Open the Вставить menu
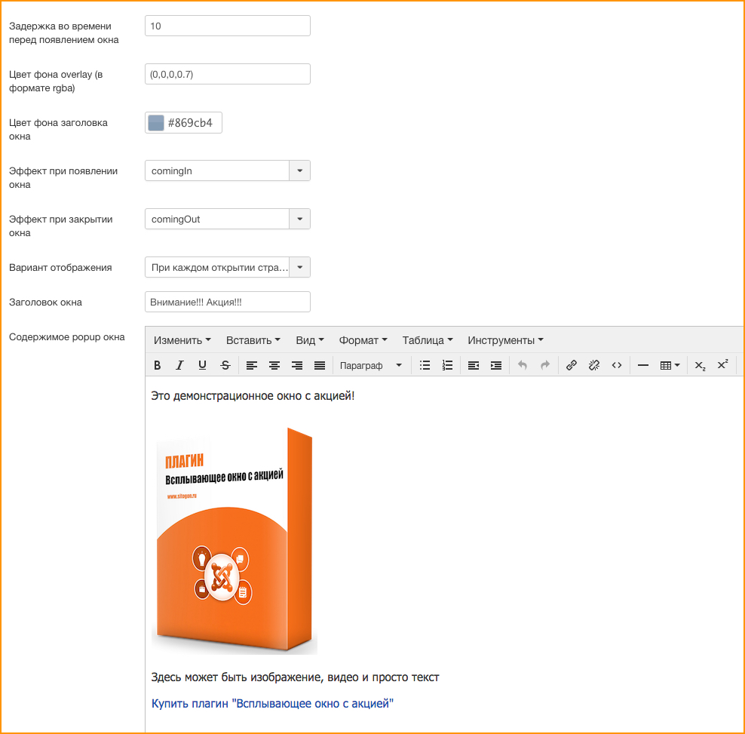Viewport: 745px width, 734px height. (x=253, y=340)
